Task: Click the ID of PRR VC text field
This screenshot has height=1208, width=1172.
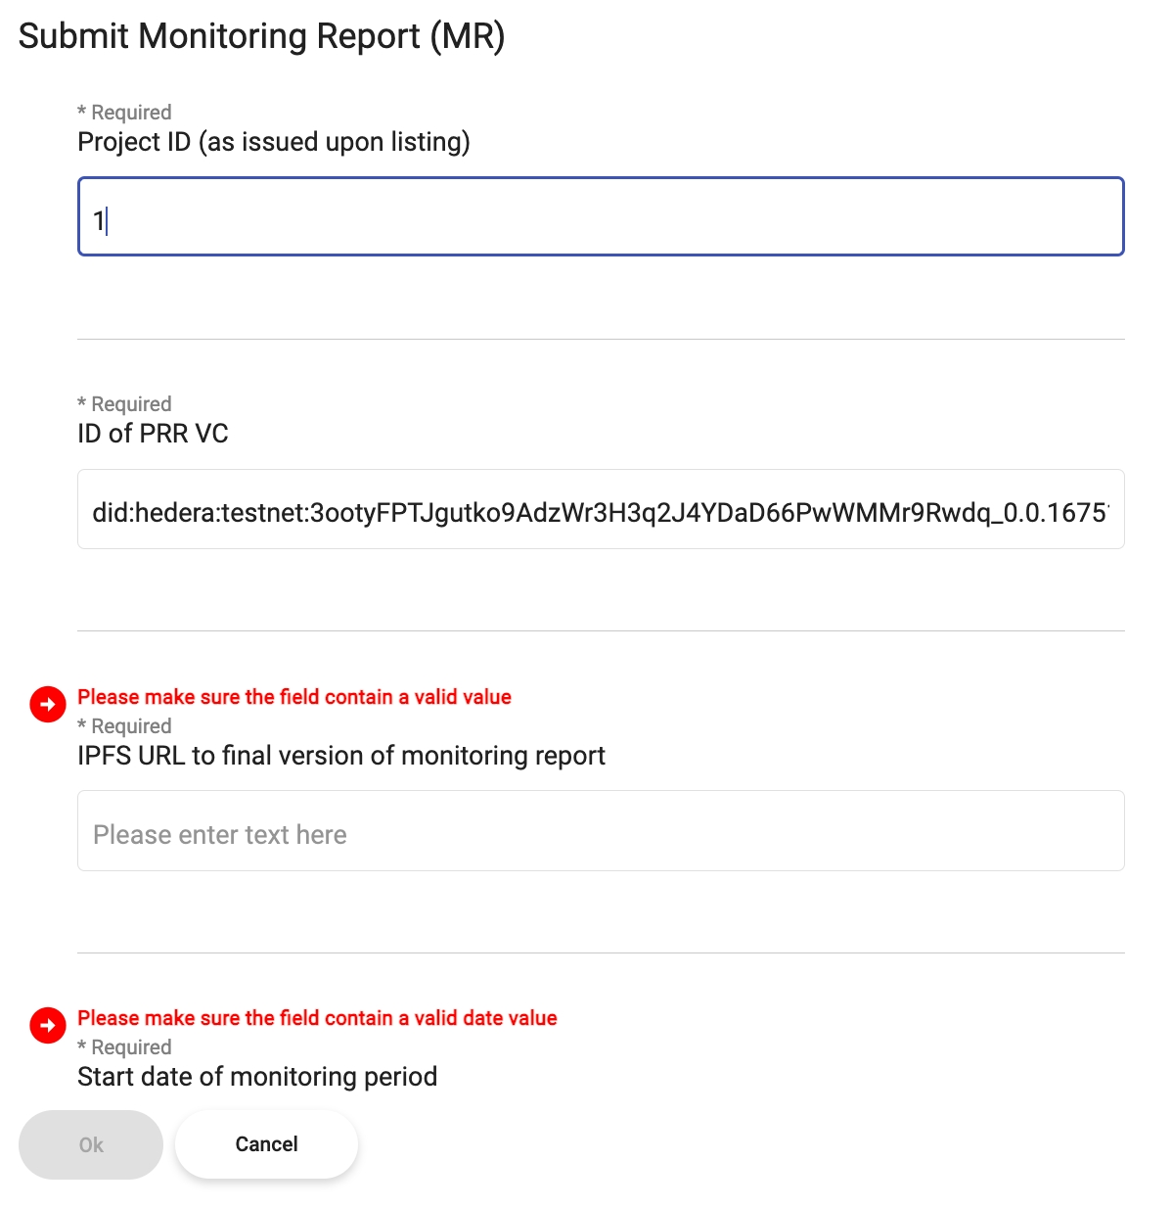Action: click(601, 509)
